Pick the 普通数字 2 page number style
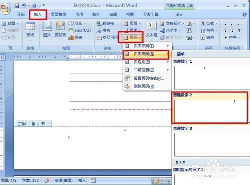 coord(210,108)
